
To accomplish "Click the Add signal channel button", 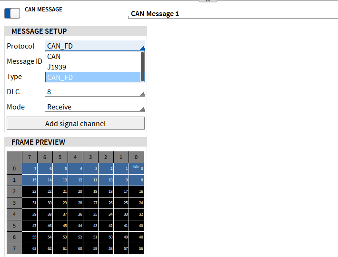I will 75,124.
